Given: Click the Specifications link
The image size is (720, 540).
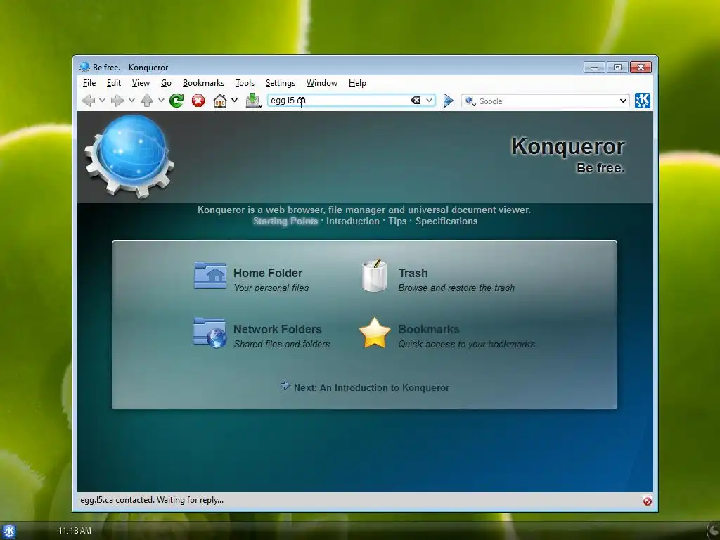Looking at the screenshot, I should click(x=446, y=221).
